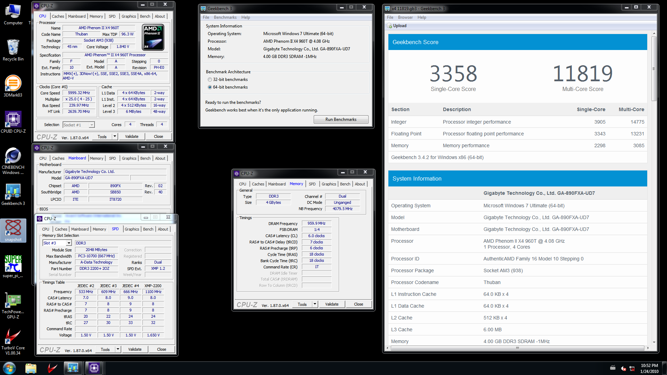Launch the TurboV Core desktop shortcut

click(x=13, y=342)
